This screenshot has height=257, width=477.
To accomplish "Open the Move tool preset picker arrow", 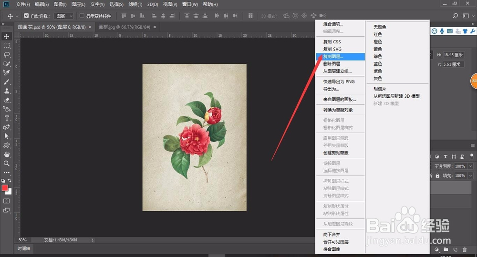I will point(17,16).
